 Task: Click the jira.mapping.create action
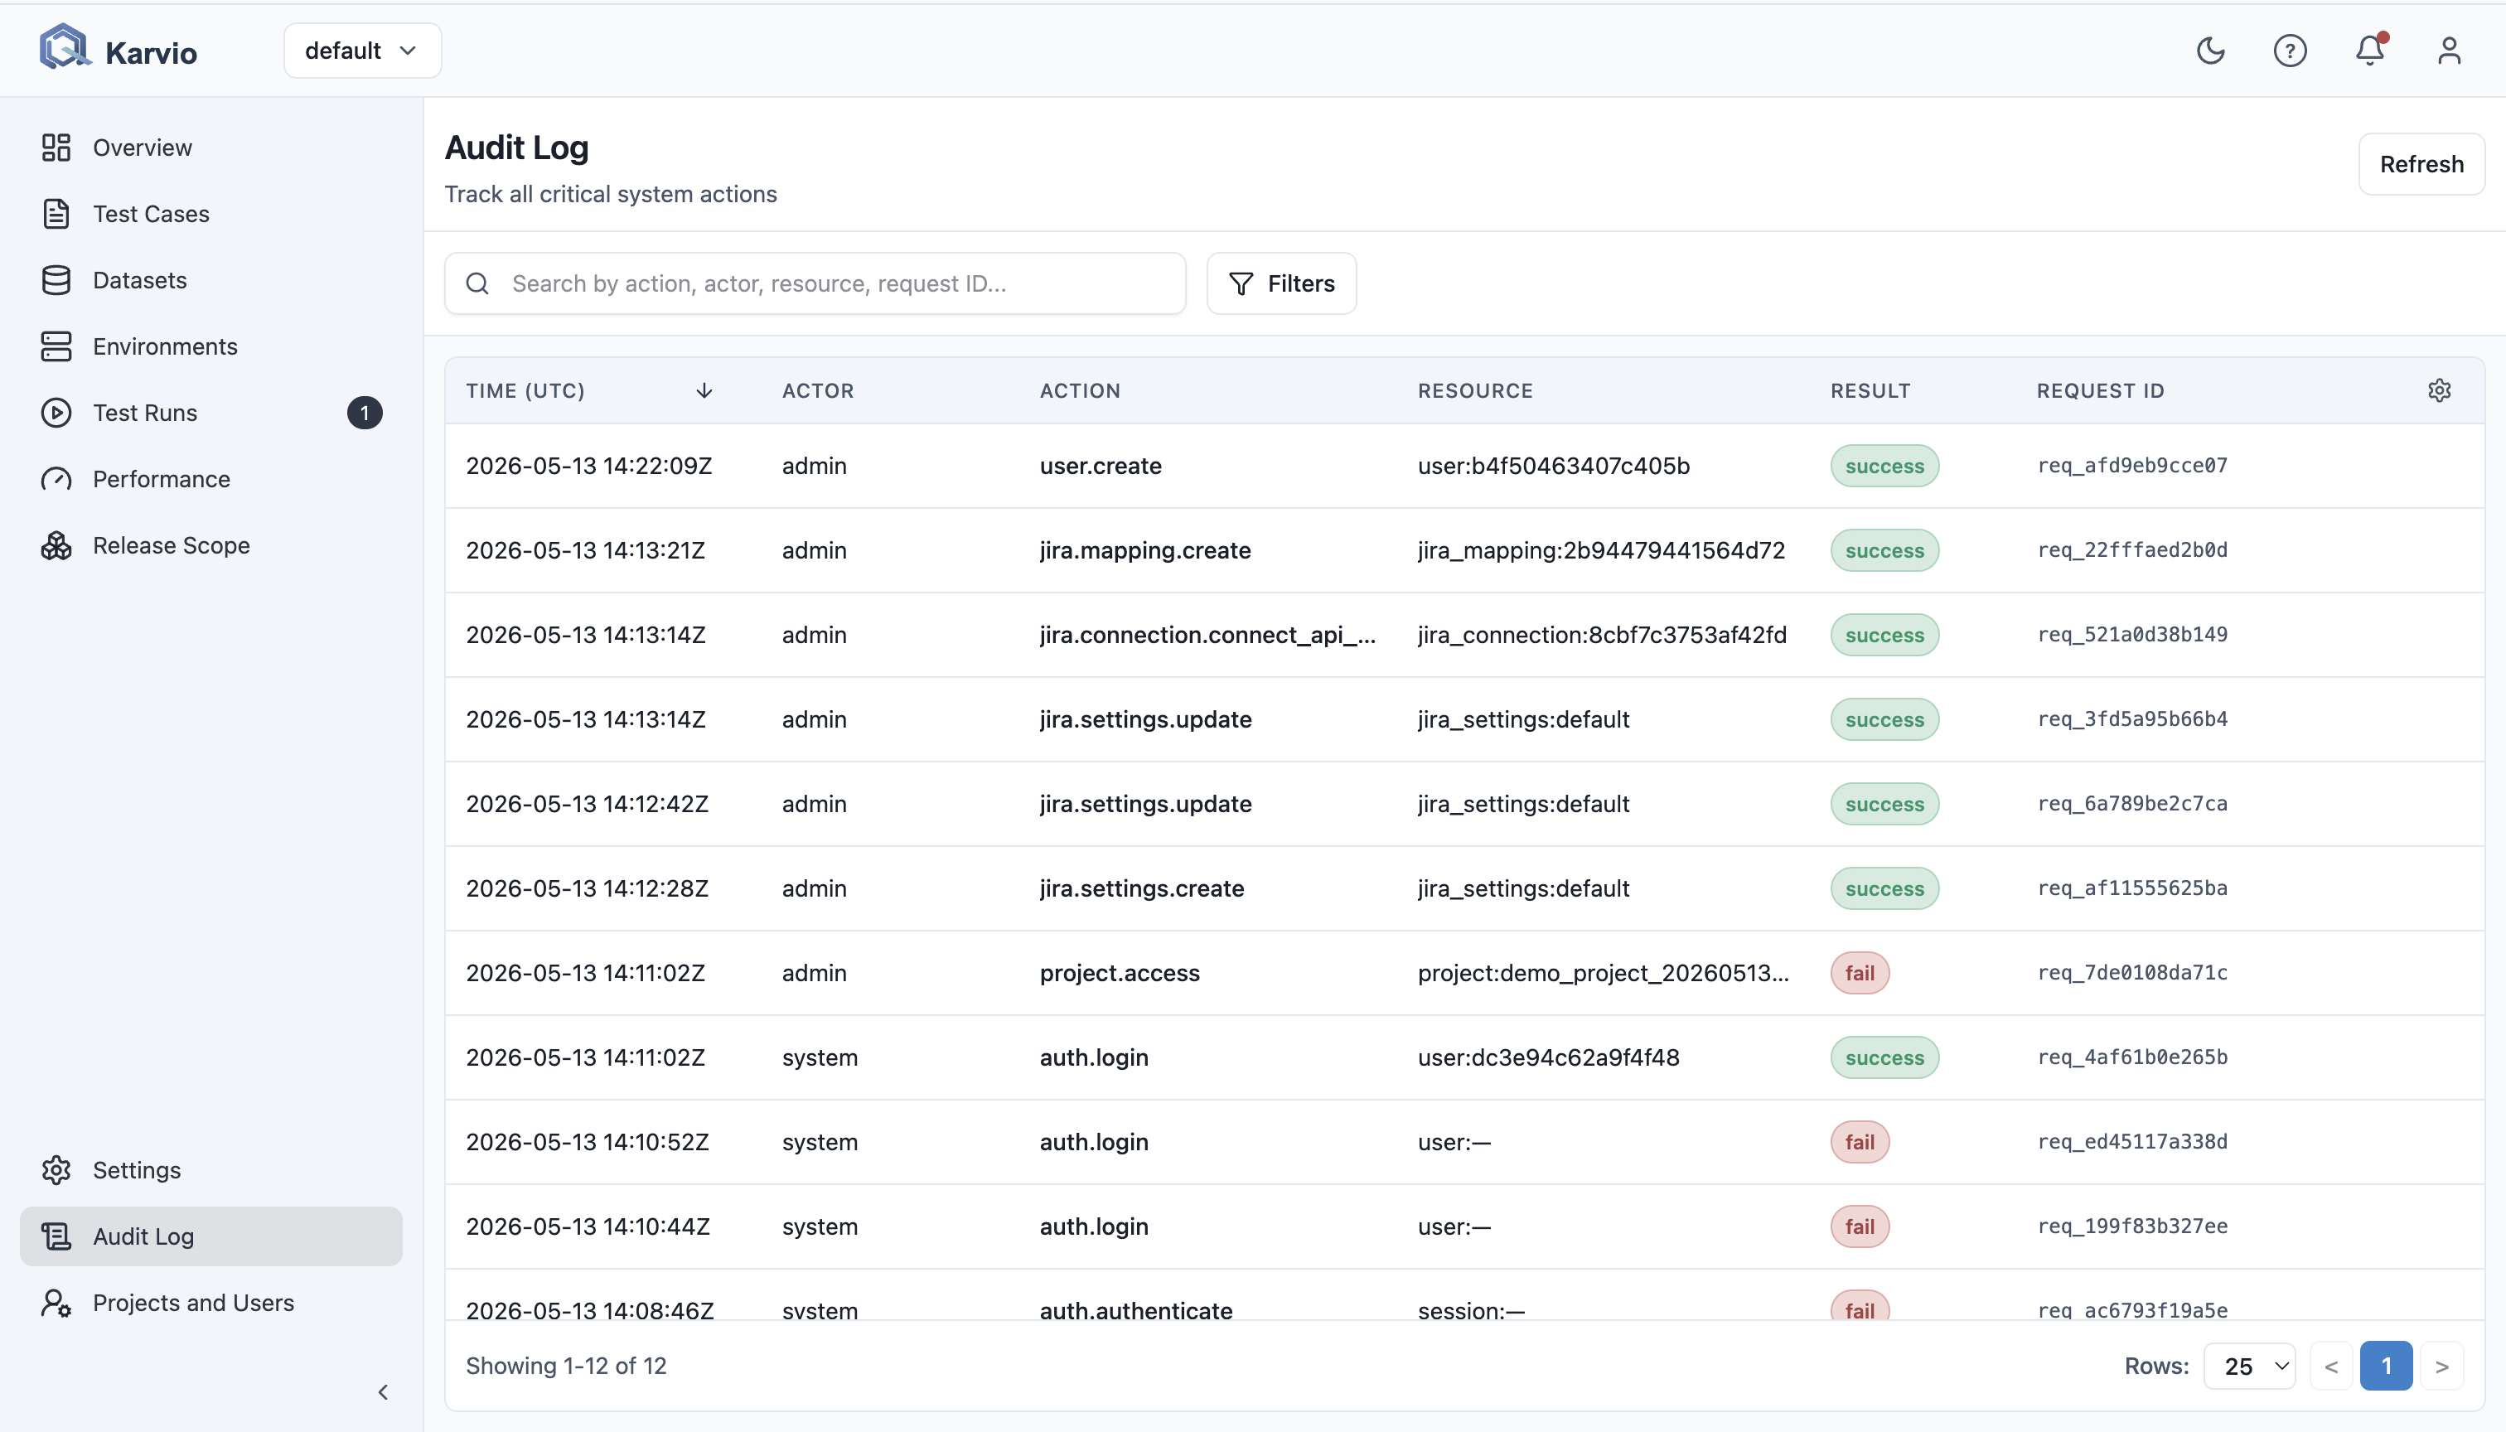click(x=1146, y=551)
